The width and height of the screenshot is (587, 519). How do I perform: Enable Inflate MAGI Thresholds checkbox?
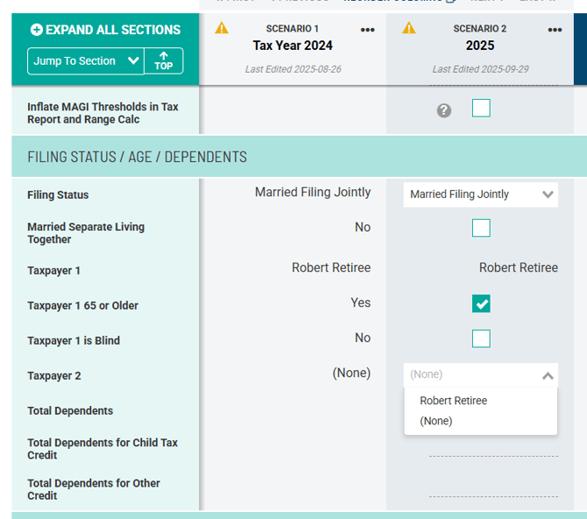(481, 109)
